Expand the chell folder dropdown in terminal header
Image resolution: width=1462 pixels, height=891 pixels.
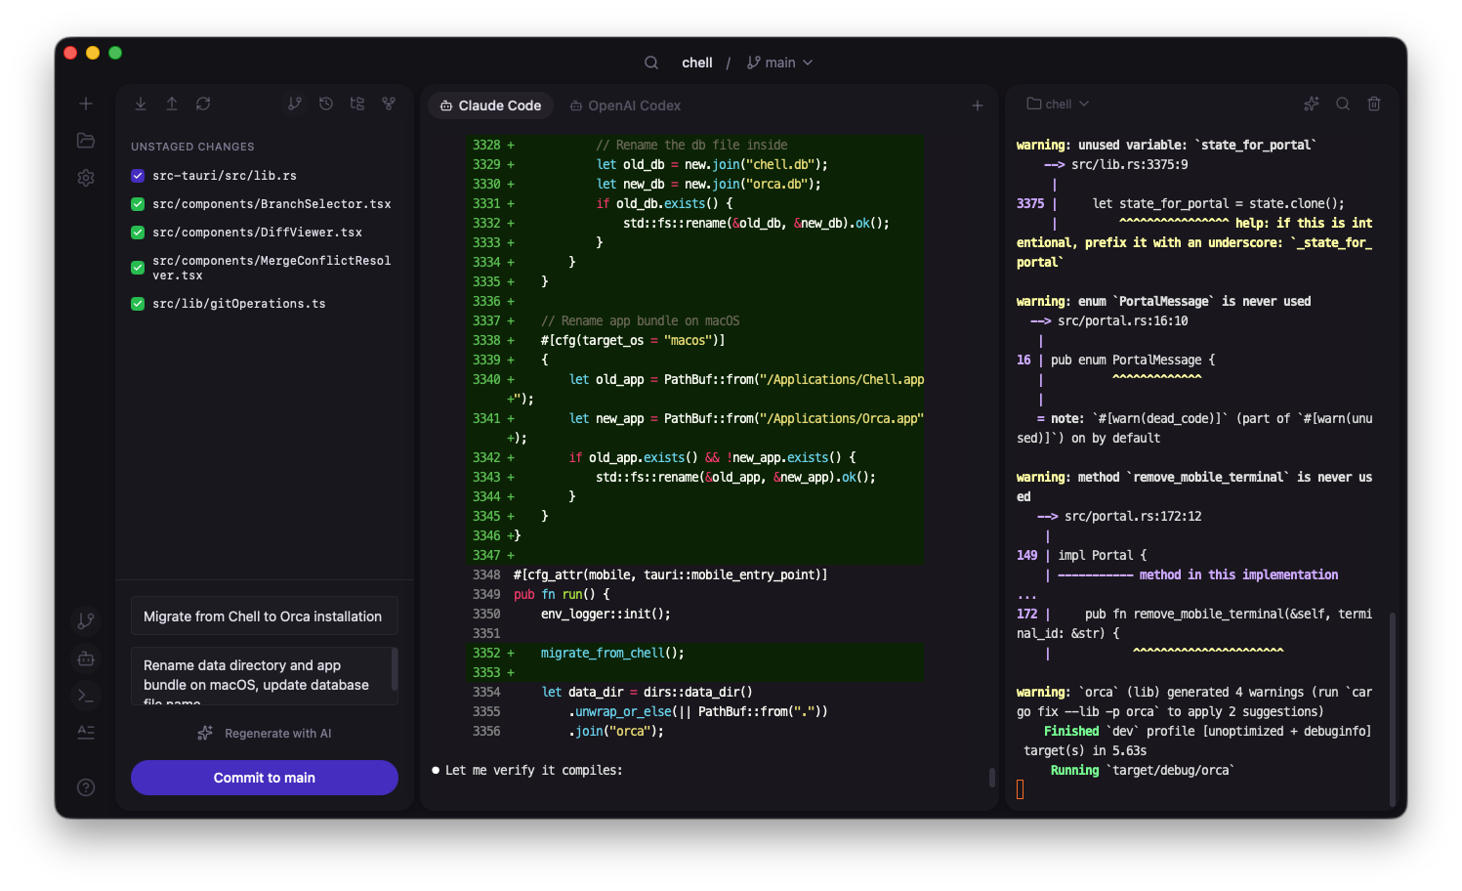(x=1058, y=104)
